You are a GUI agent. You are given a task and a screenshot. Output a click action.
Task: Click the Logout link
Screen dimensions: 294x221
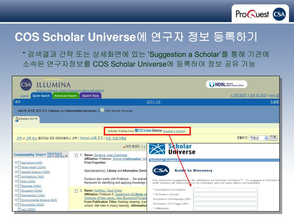24,96
